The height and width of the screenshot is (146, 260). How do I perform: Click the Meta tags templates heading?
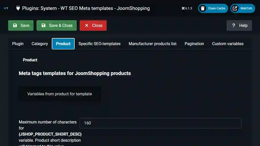[75, 73]
